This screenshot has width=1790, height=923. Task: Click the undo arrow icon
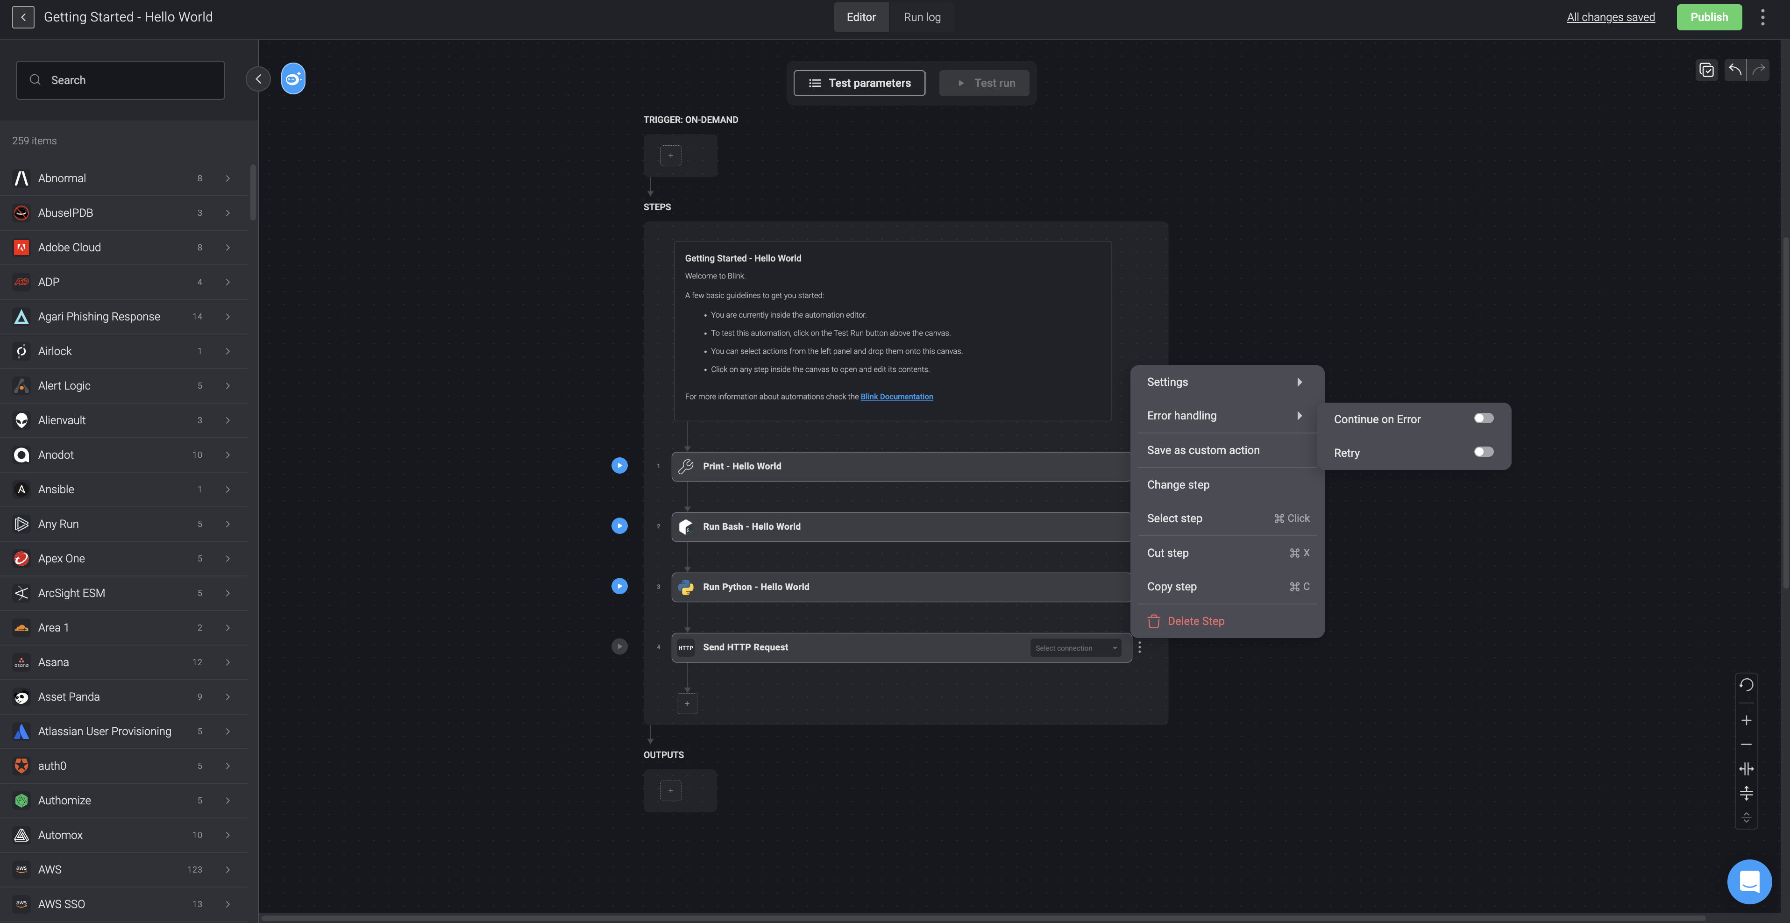pos(1734,70)
